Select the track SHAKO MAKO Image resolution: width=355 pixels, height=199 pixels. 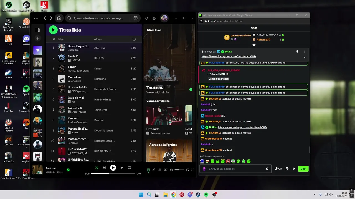pyautogui.click(x=94, y=151)
